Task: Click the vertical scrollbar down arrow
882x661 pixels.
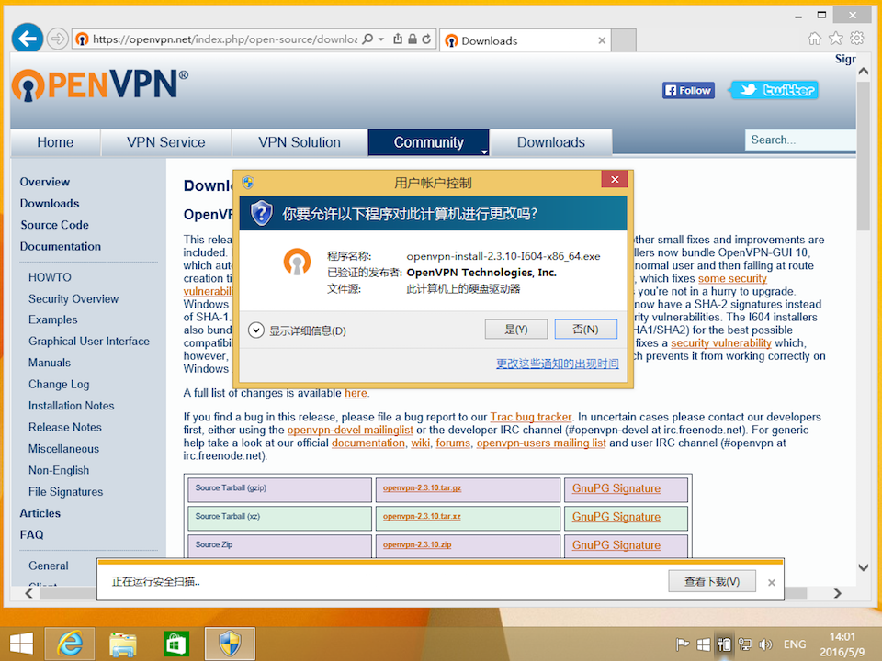Action: pos(864,567)
